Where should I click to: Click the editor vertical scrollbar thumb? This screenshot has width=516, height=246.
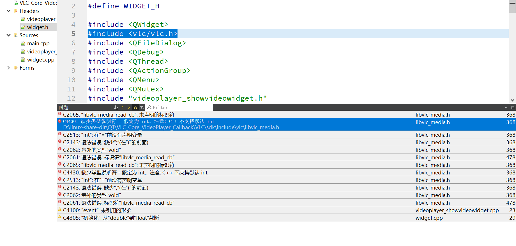pos(512,6)
